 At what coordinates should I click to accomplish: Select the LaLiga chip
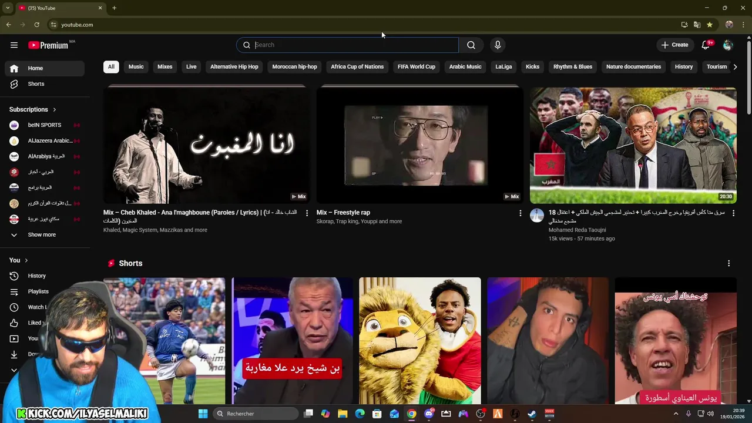click(x=503, y=66)
